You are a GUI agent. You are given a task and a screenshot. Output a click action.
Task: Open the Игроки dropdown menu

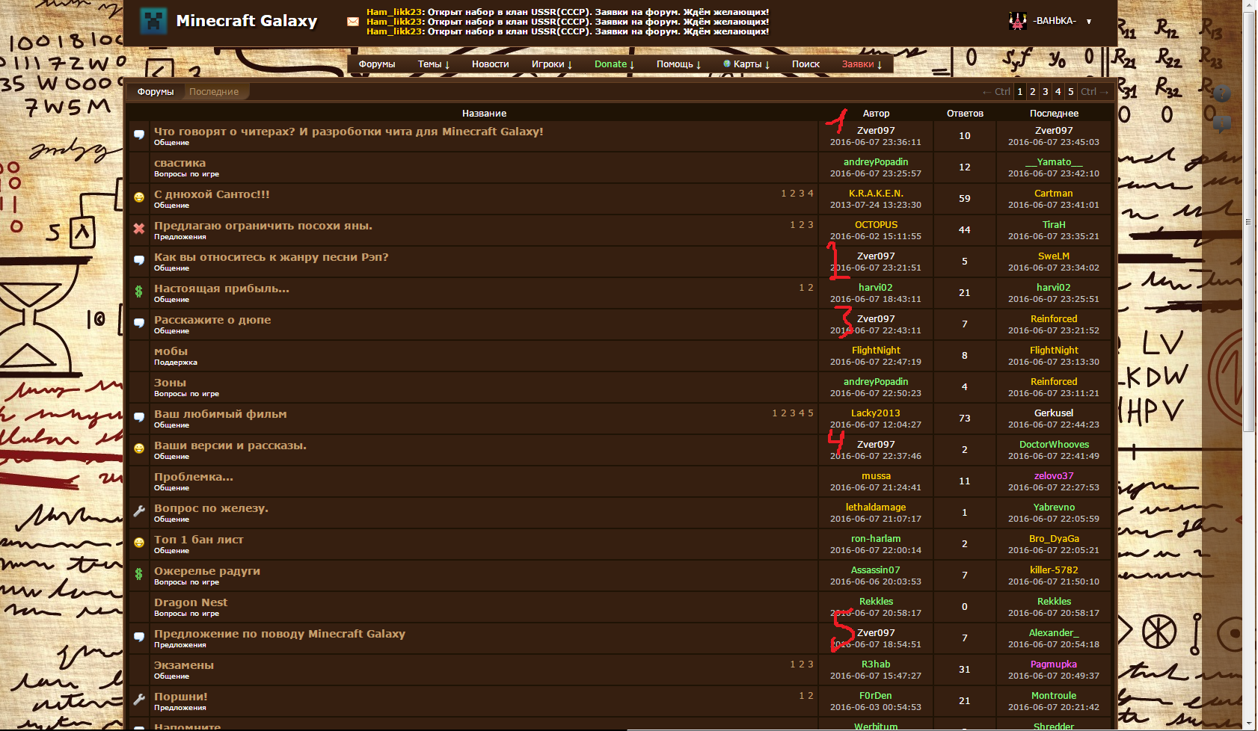(x=552, y=64)
